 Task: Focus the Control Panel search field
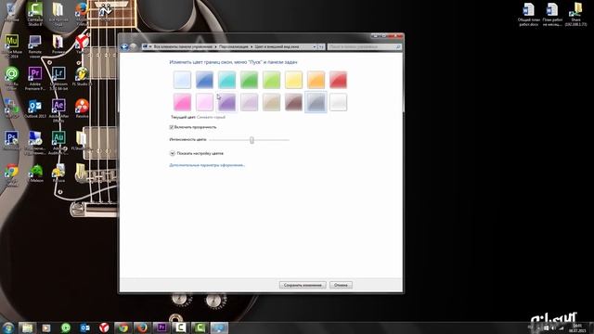[x=365, y=46]
